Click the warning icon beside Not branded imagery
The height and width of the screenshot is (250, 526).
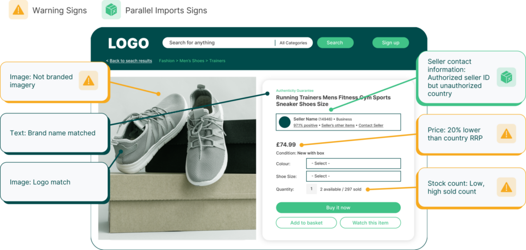pyautogui.click(x=88, y=81)
